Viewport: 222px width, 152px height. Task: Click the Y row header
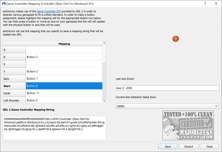tap(14, 71)
